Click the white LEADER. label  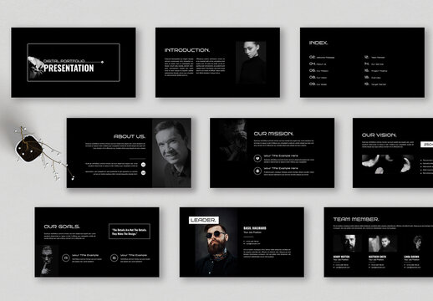204,220
